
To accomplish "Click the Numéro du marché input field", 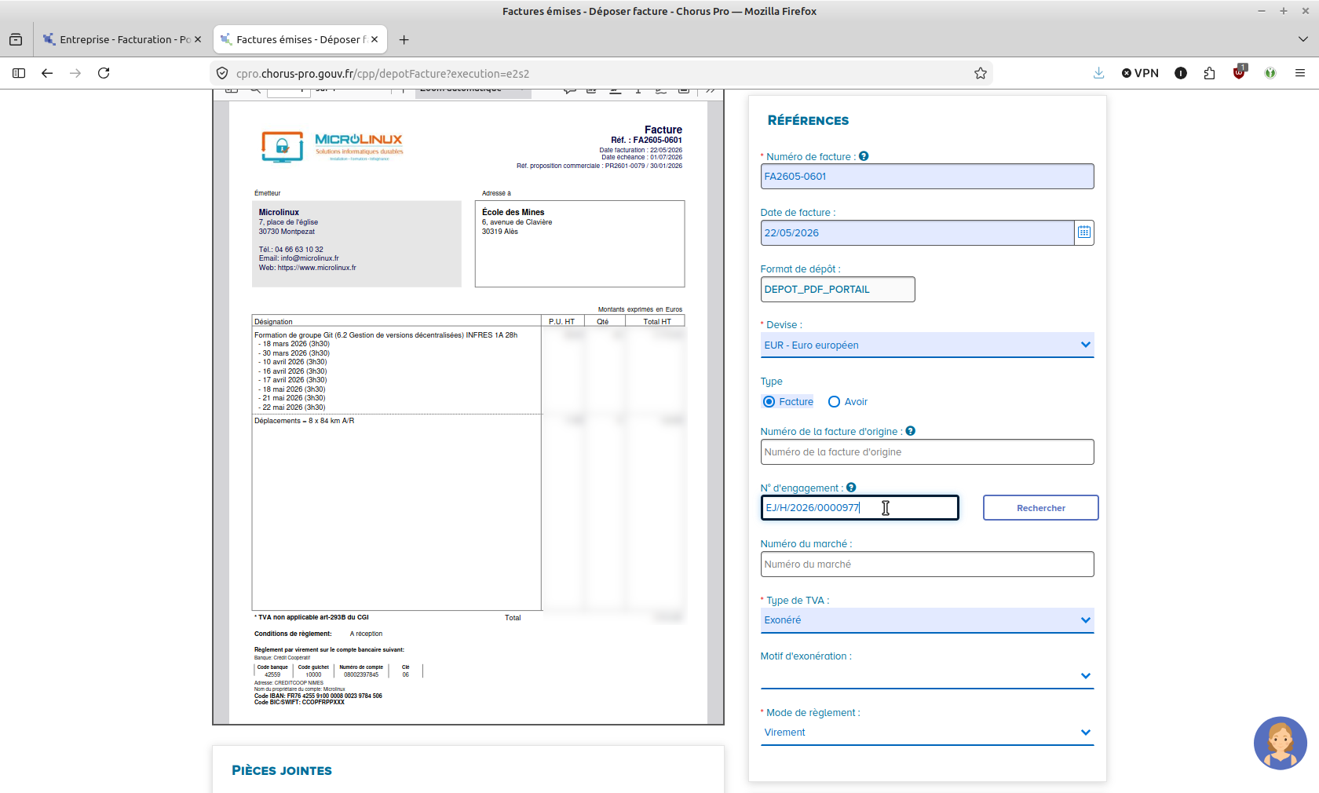I will [x=927, y=565].
